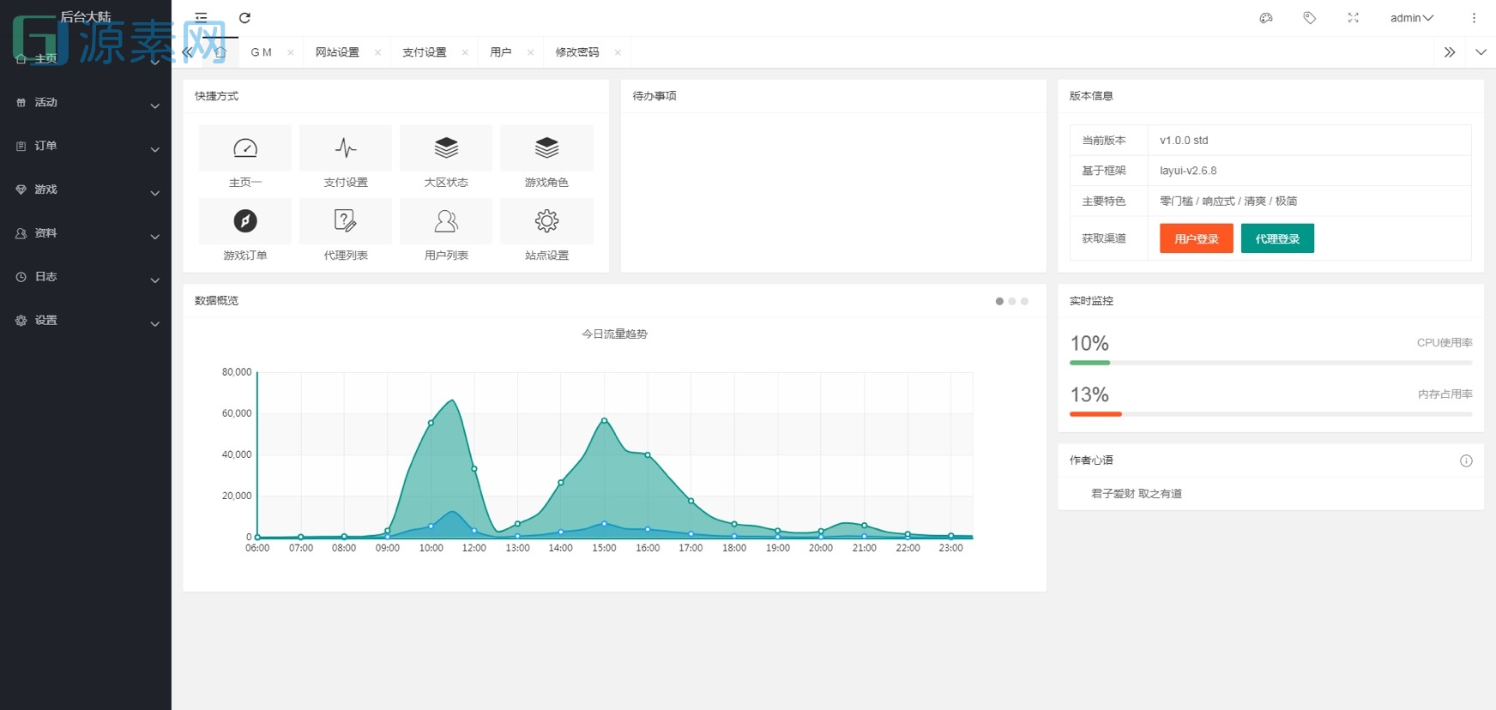Select the third carousel indicator dot
The height and width of the screenshot is (710, 1496).
1024,301
